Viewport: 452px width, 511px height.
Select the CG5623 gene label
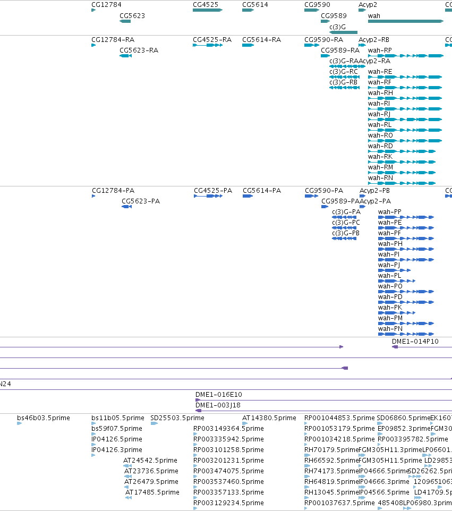coord(132,15)
